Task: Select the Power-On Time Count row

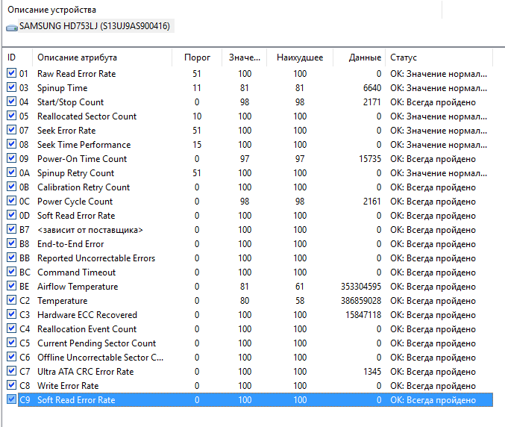Action: (255, 159)
